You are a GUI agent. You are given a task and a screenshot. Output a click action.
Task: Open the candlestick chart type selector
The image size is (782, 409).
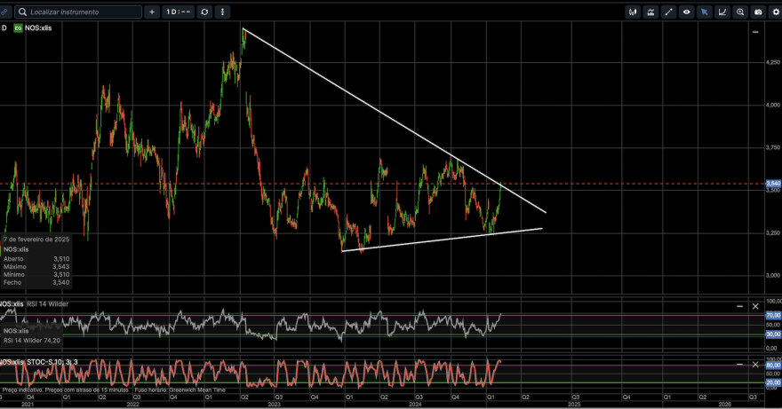[633, 12]
